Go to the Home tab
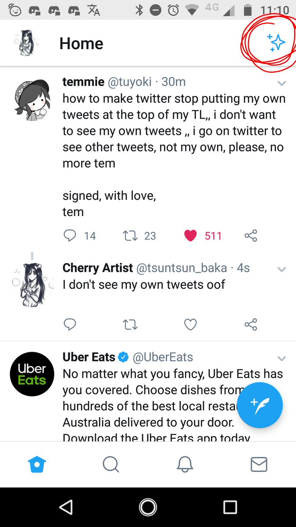 click(x=37, y=464)
